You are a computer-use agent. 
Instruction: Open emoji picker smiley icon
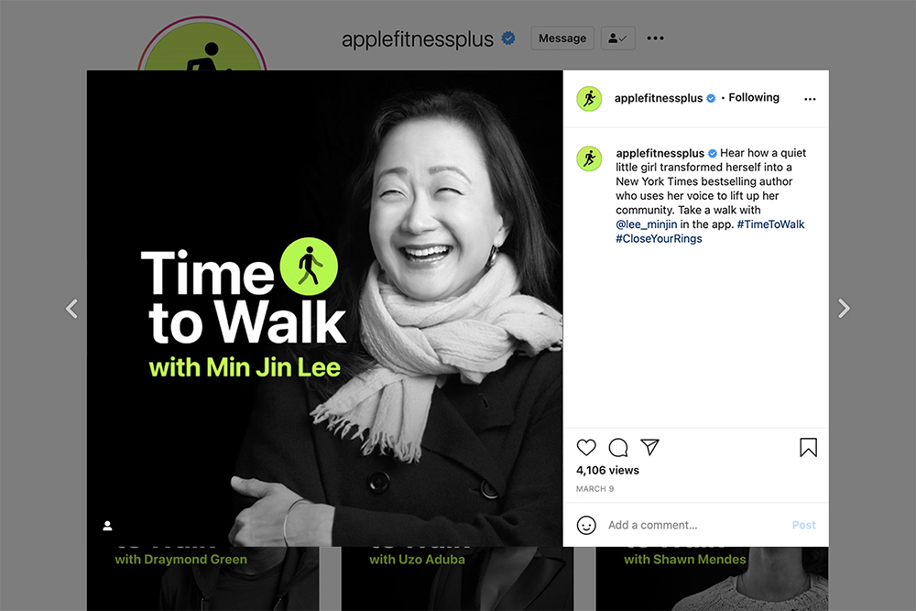[586, 525]
